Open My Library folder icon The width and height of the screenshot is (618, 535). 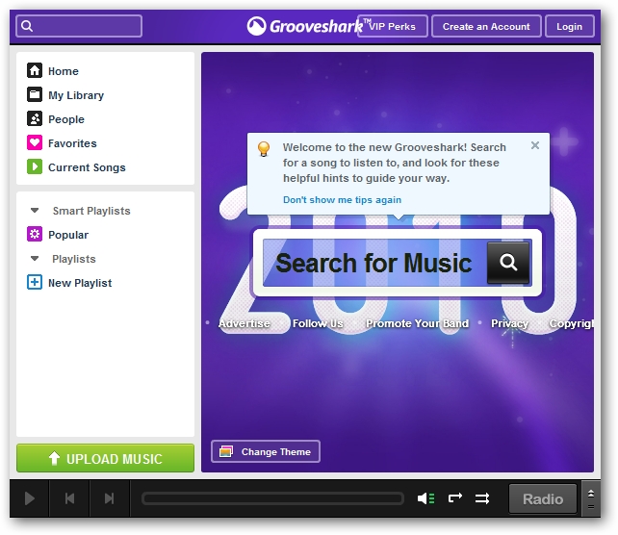[x=35, y=94]
